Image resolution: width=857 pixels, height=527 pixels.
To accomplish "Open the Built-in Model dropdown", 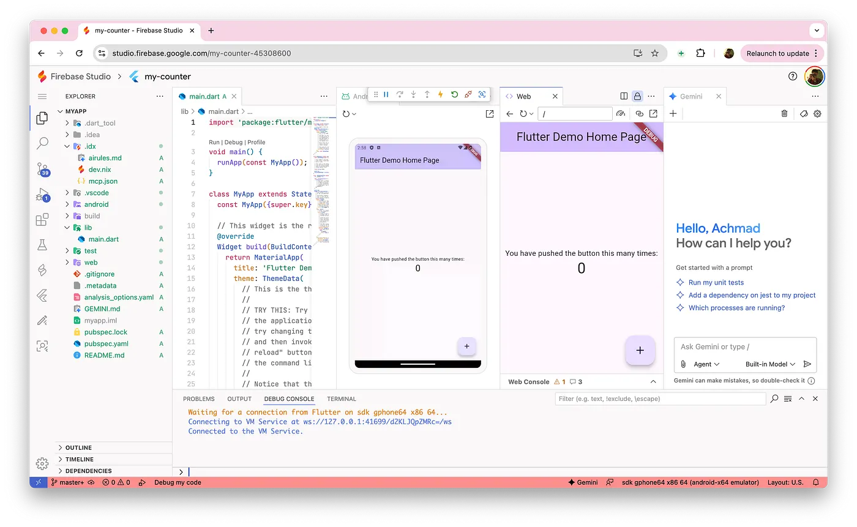I will click(x=770, y=364).
